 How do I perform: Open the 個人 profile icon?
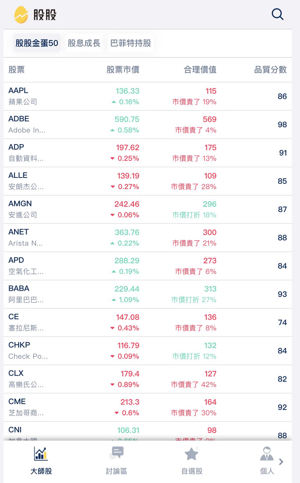click(x=266, y=454)
